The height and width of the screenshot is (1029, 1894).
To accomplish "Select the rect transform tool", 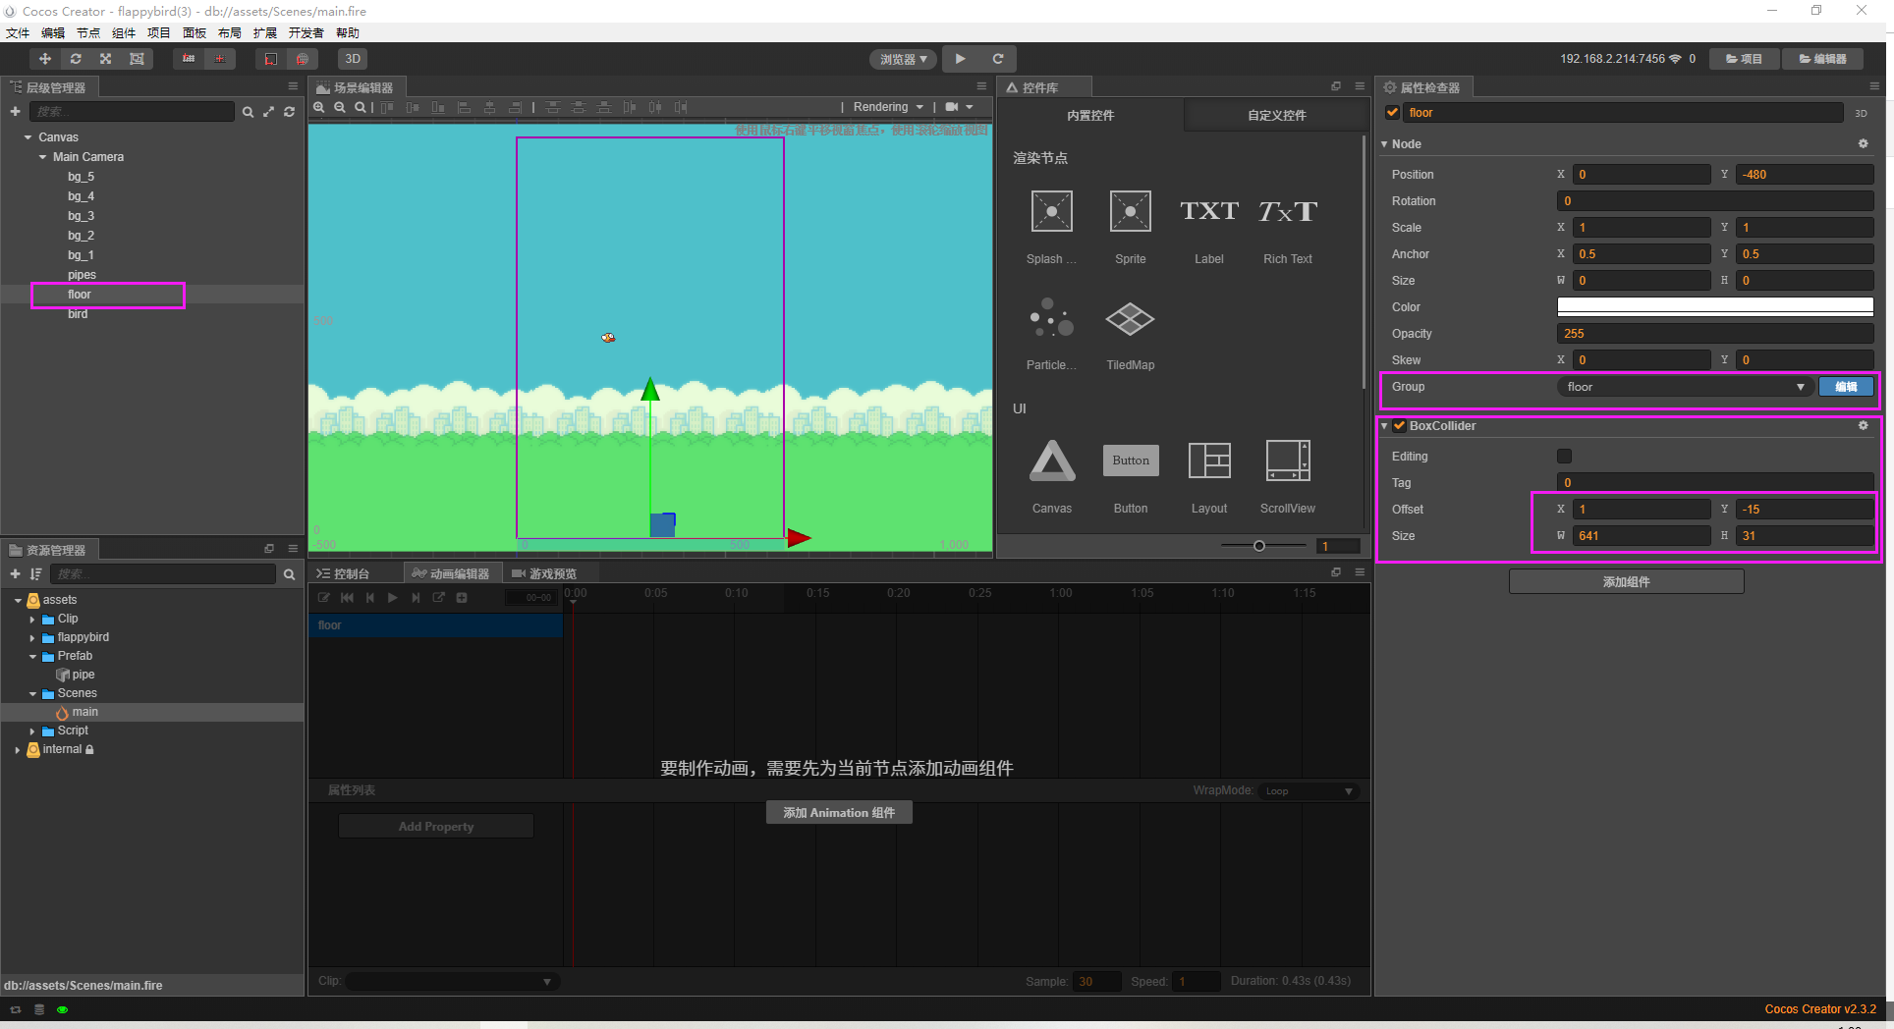I will 137,59.
